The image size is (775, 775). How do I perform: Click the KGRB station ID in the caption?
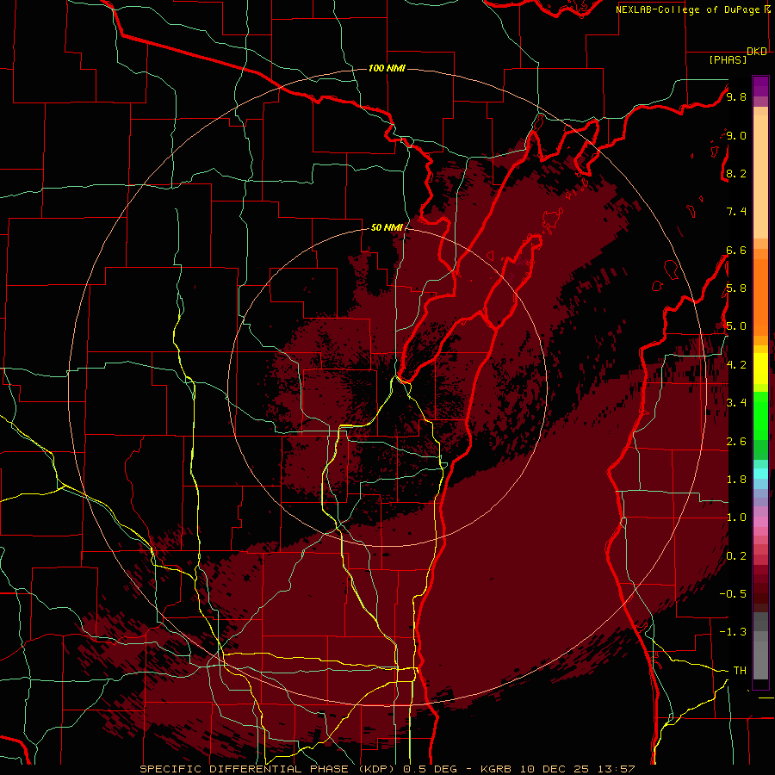(496, 769)
